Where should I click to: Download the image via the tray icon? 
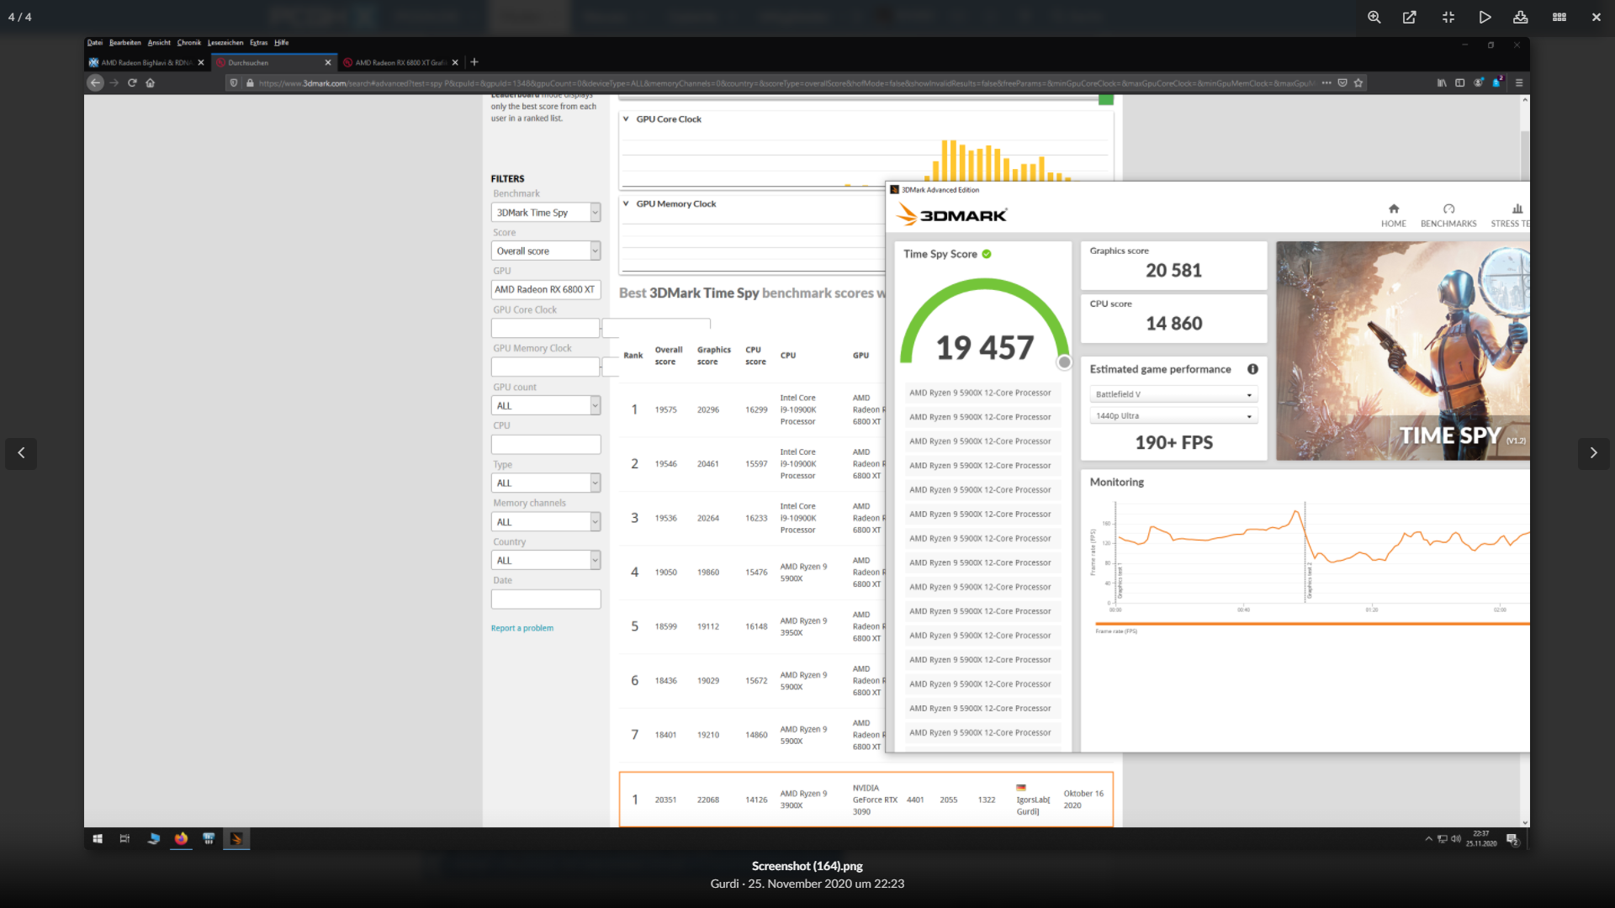(x=1521, y=17)
